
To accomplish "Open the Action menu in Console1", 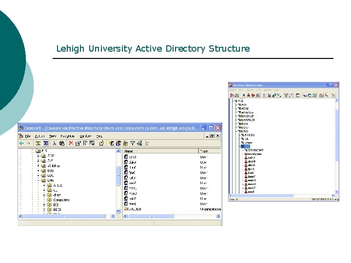I will click(x=40, y=136).
